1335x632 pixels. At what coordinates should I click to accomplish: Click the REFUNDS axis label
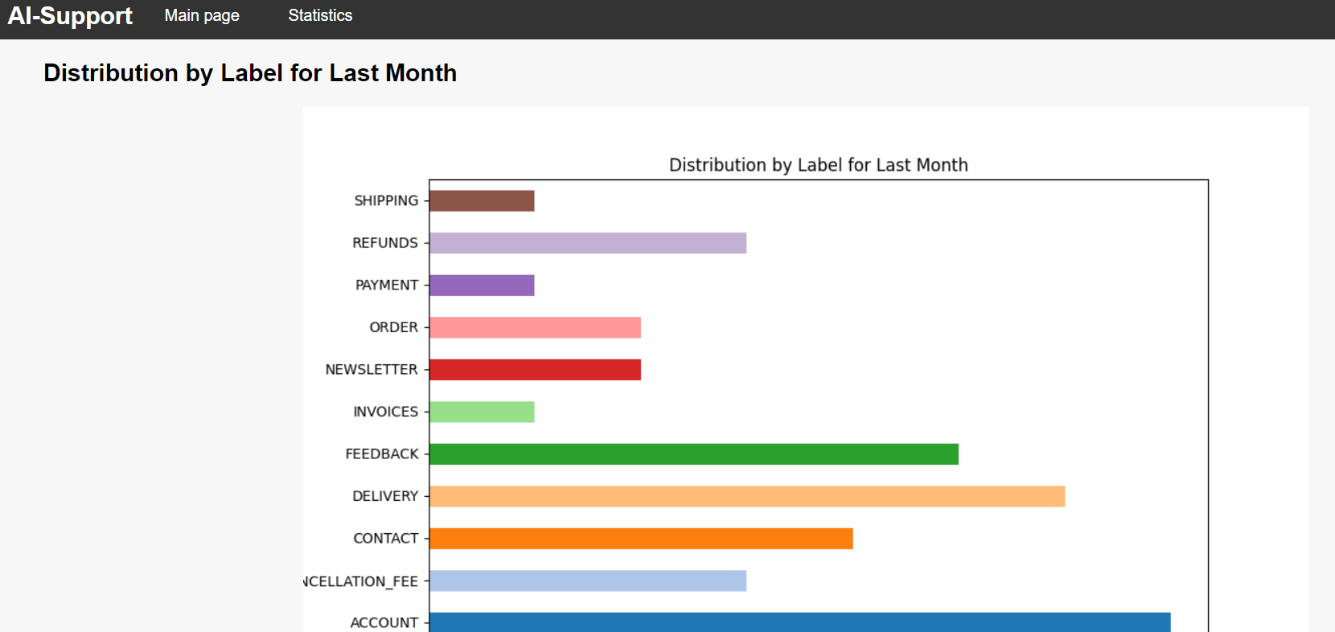[x=385, y=243]
